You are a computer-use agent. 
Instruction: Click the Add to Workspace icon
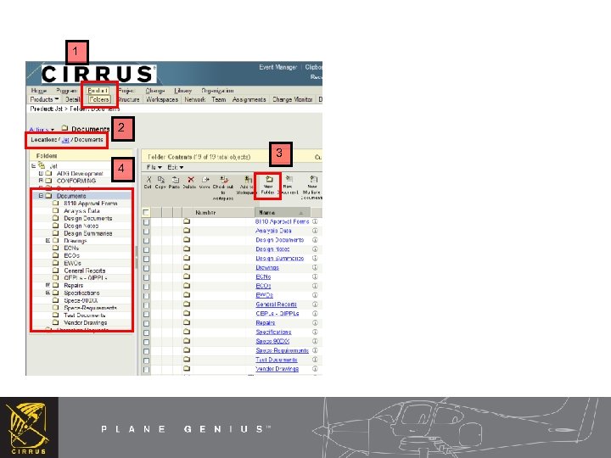tap(248, 180)
